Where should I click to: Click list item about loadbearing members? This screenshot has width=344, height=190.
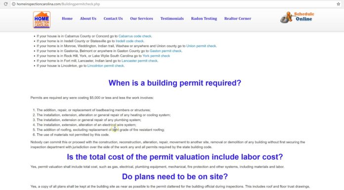pos(93,110)
